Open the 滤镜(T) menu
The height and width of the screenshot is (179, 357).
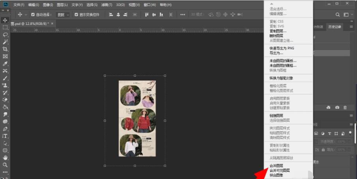tap(106, 5)
